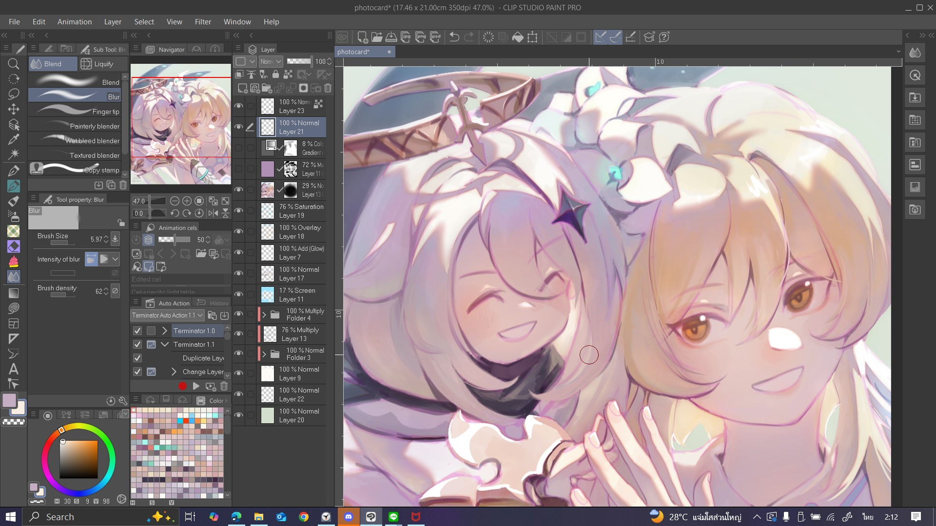Select the Eyedropper tool
The height and width of the screenshot is (526, 936).
14,139
